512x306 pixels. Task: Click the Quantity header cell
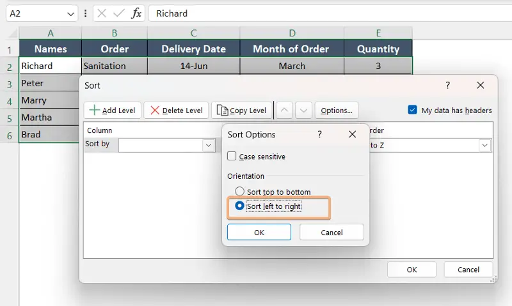[378, 49]
